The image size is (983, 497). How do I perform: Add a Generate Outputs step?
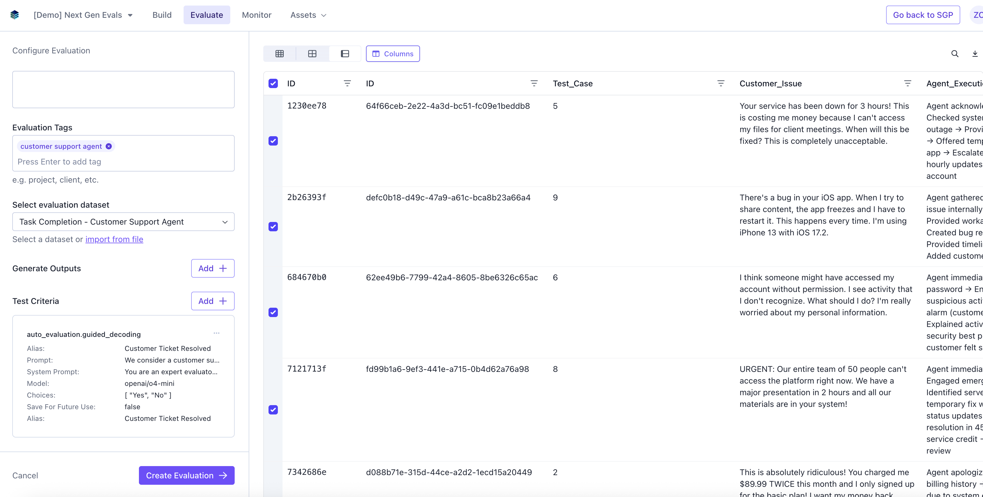(x=212, y=269)
